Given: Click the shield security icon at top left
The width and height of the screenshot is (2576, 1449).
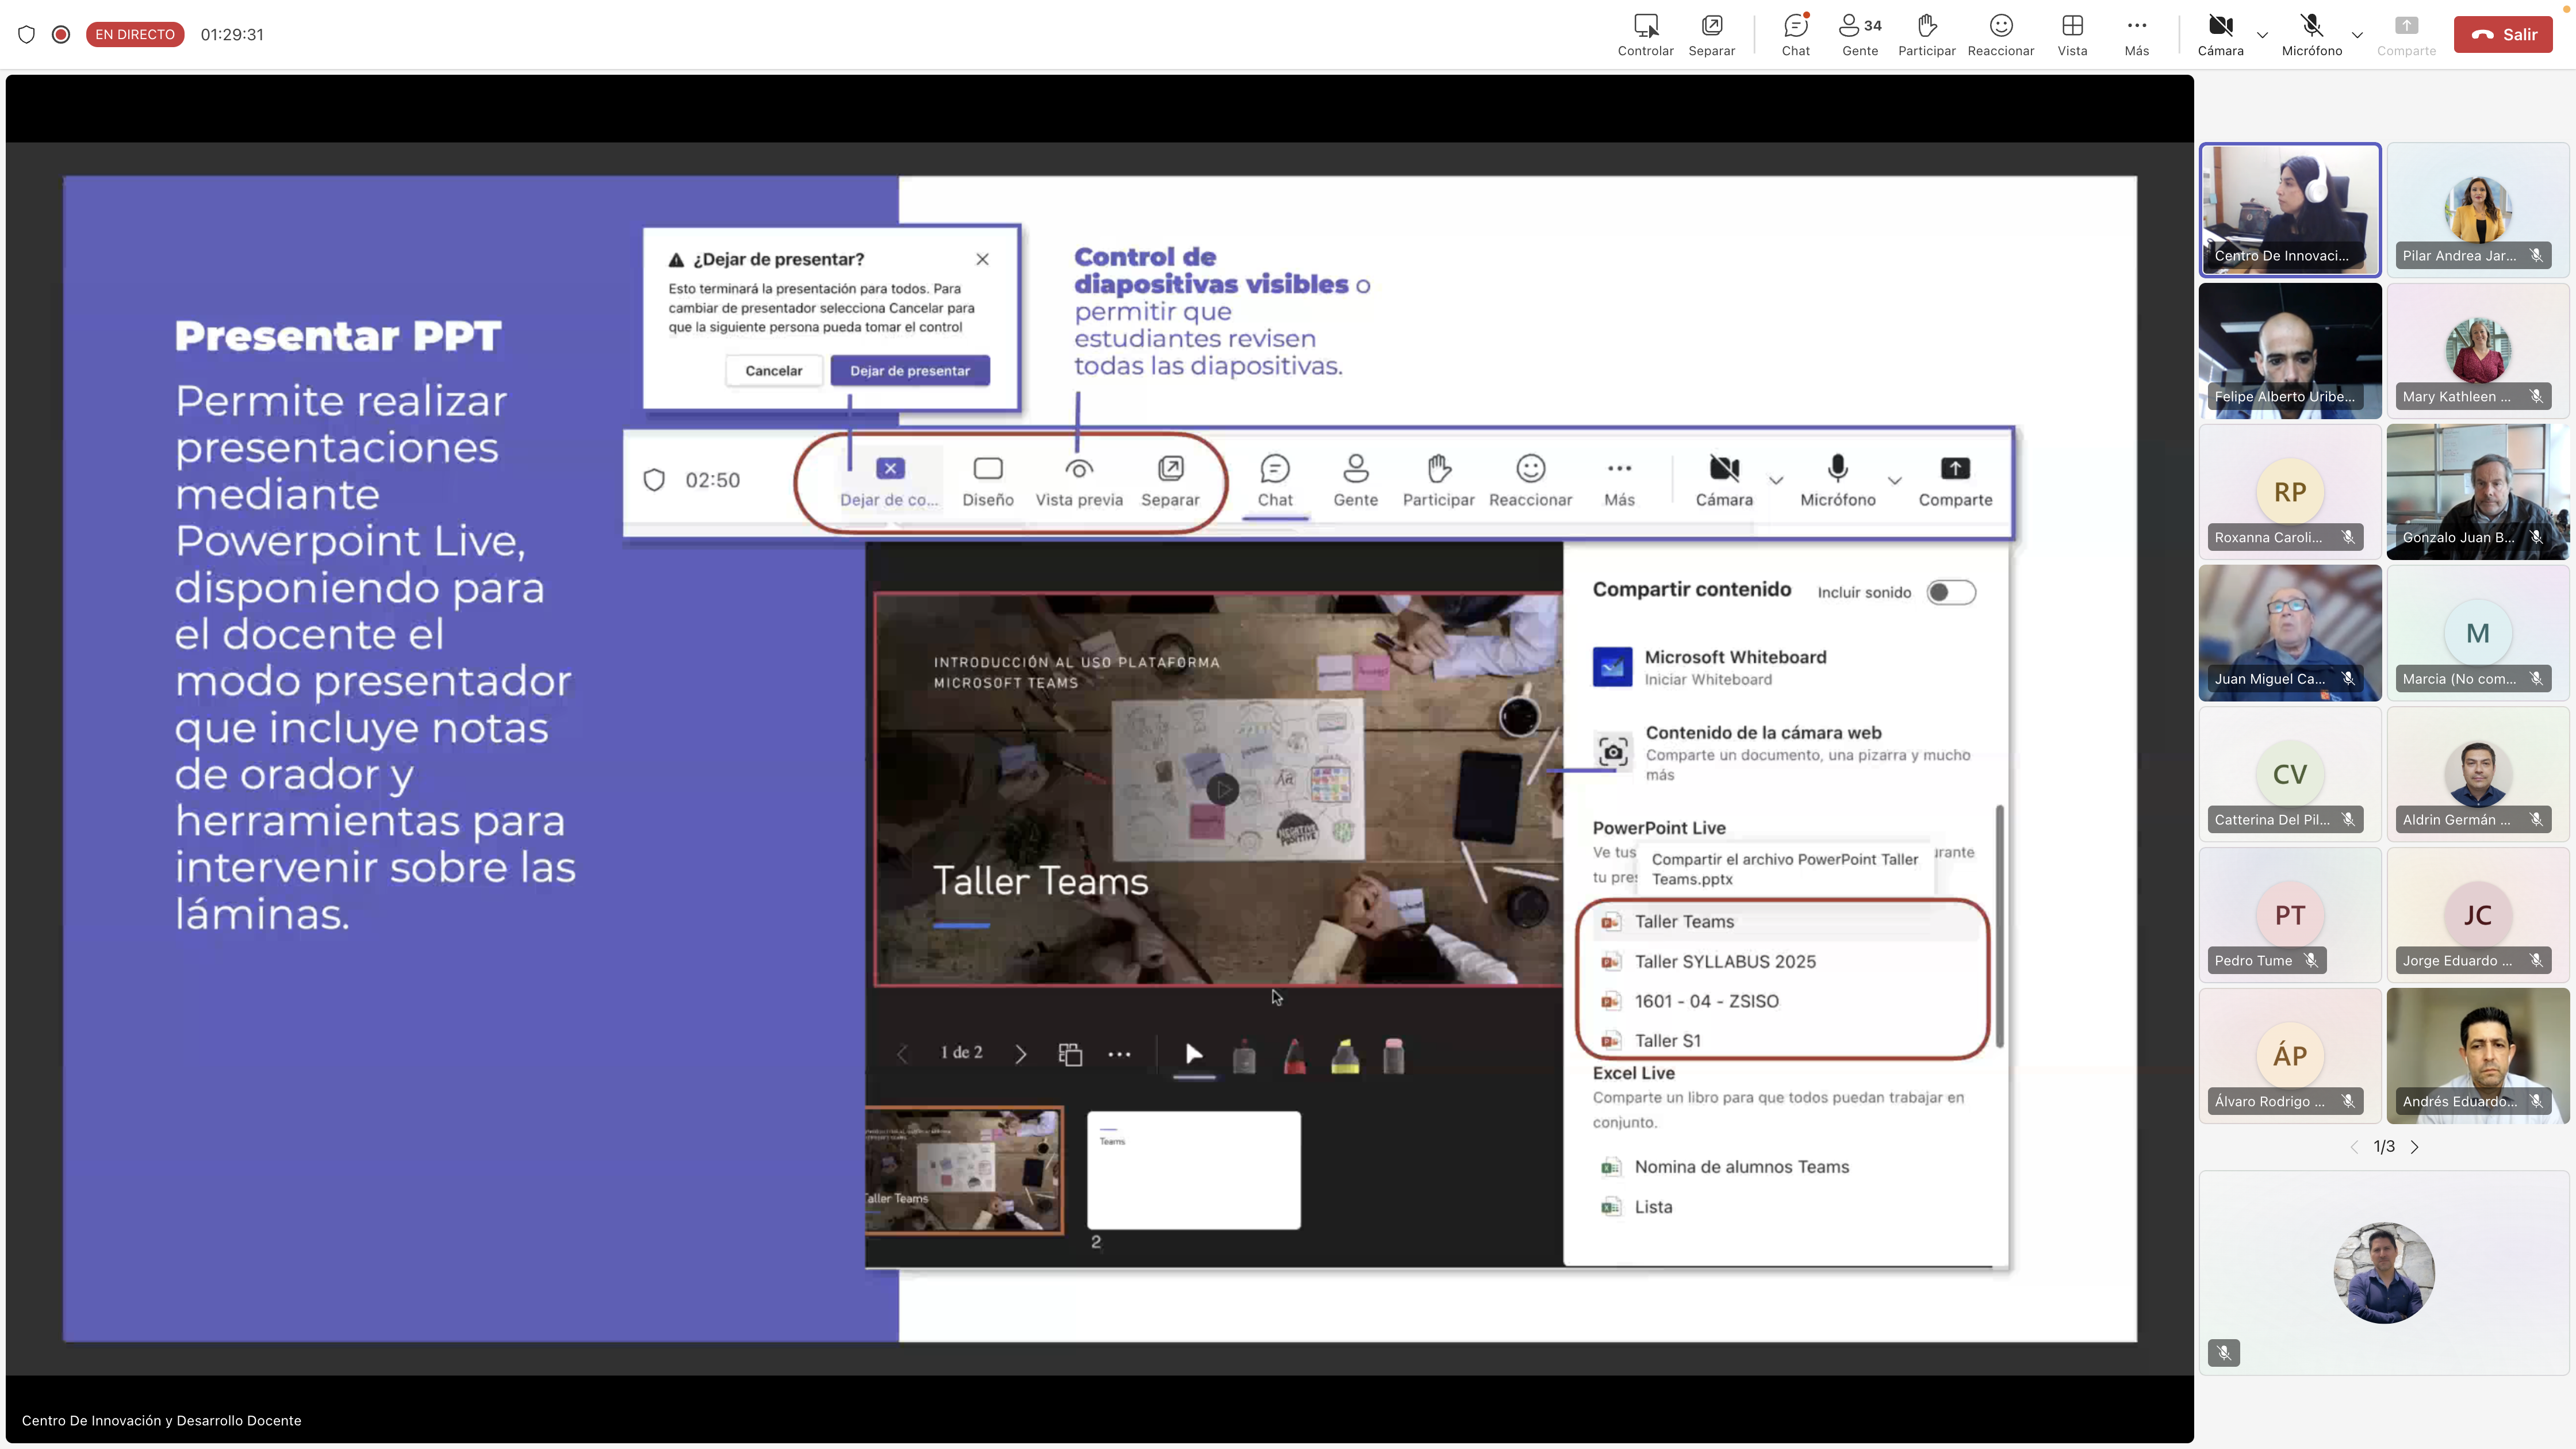Looking at the screenshot, I should click(x=27, y=34).
